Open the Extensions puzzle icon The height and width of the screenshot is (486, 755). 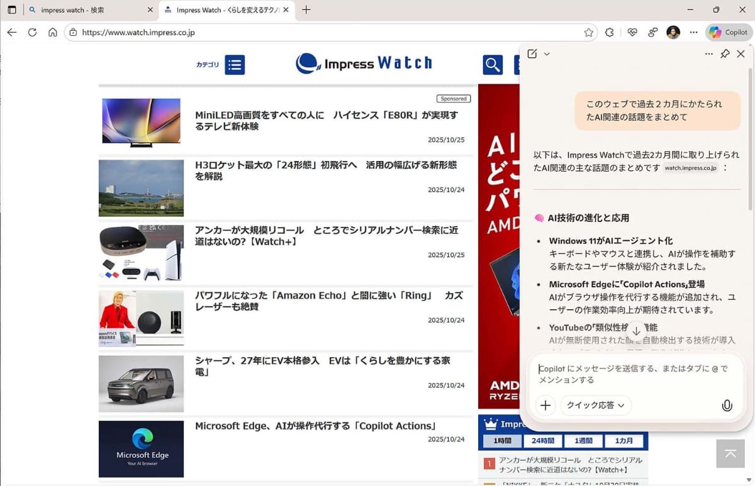(x=609, y=32)
